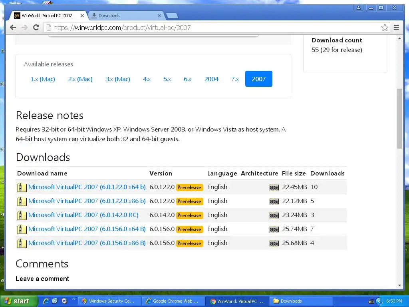This screenshot has height=307, width=409.
Task: Click the Downloads column header
Action: click(x=328, y=173)
